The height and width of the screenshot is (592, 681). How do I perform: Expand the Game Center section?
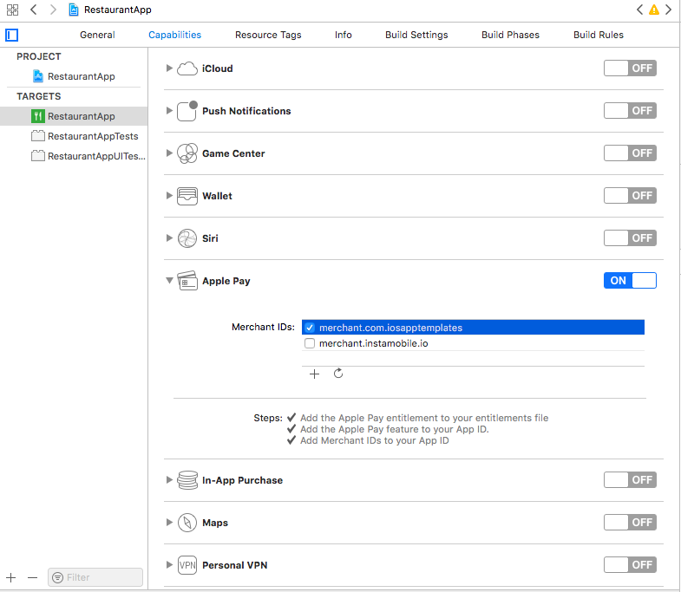coord(169,153)
